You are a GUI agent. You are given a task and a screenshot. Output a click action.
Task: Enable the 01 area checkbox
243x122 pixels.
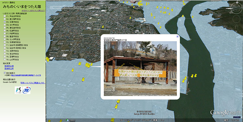click(5, 16)
